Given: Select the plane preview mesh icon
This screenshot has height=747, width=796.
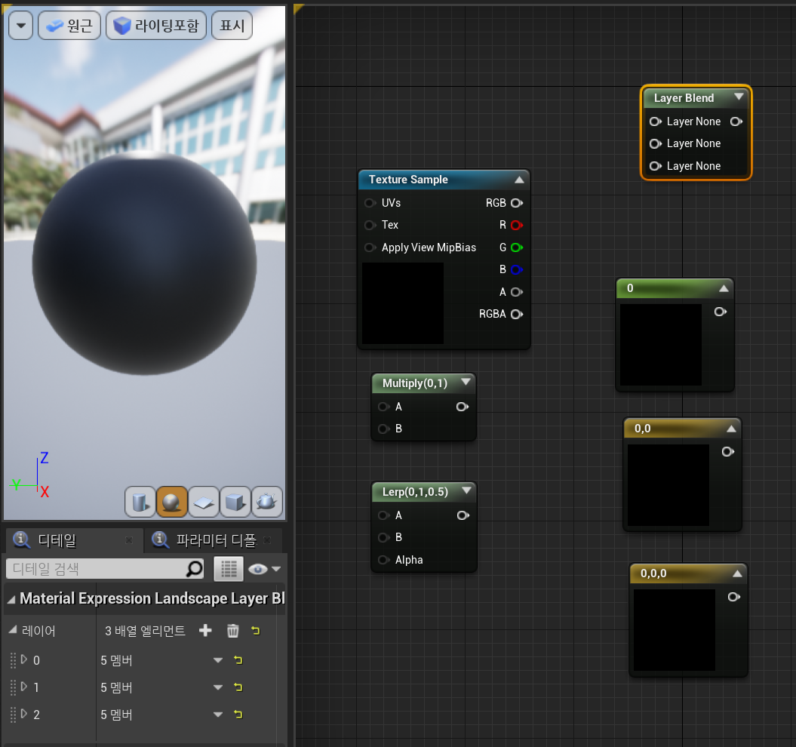Looking at the screenshot, I should tap(204, 502).
